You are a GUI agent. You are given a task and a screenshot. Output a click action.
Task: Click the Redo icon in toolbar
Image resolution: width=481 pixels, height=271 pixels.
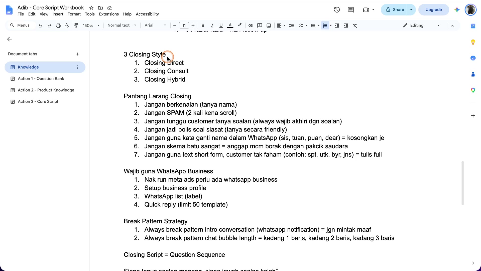pos(49,26)
